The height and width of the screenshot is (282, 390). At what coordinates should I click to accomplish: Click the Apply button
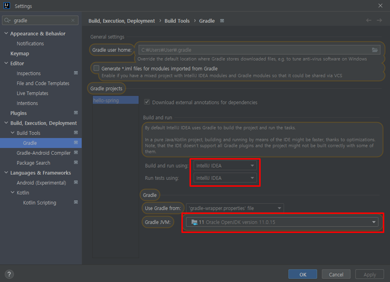click(369, 274)
